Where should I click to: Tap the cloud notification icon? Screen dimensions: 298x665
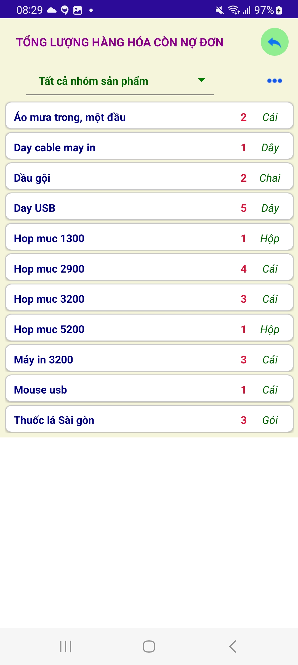click(x=52, y=10)
